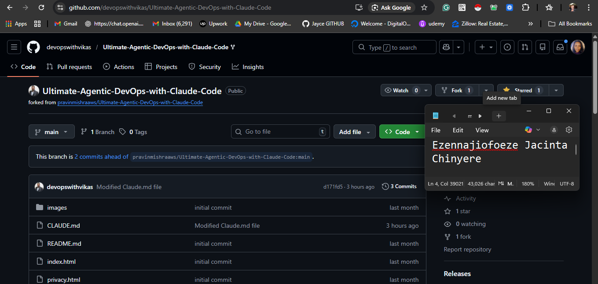This screenshot has height=284, width=598.
Task: Click the Pokeball extension icon
Action: click(478, 7)
